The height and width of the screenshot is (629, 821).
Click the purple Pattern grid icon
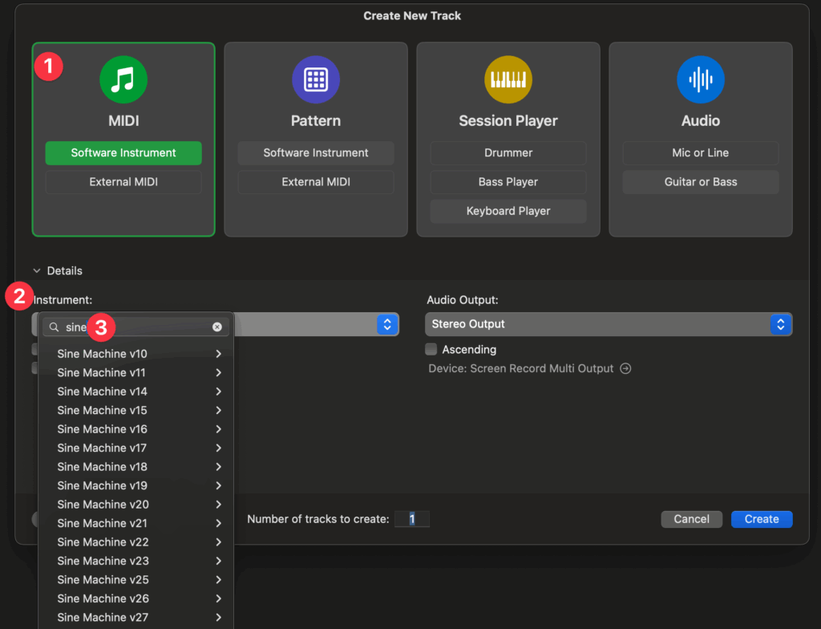tap(315, 79)
